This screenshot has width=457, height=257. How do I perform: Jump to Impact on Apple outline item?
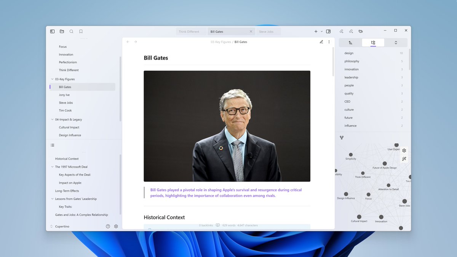70,183
